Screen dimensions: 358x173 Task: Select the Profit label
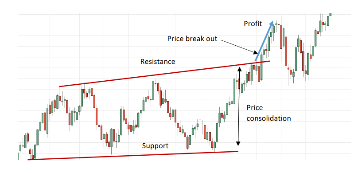(x=253, y=24)
